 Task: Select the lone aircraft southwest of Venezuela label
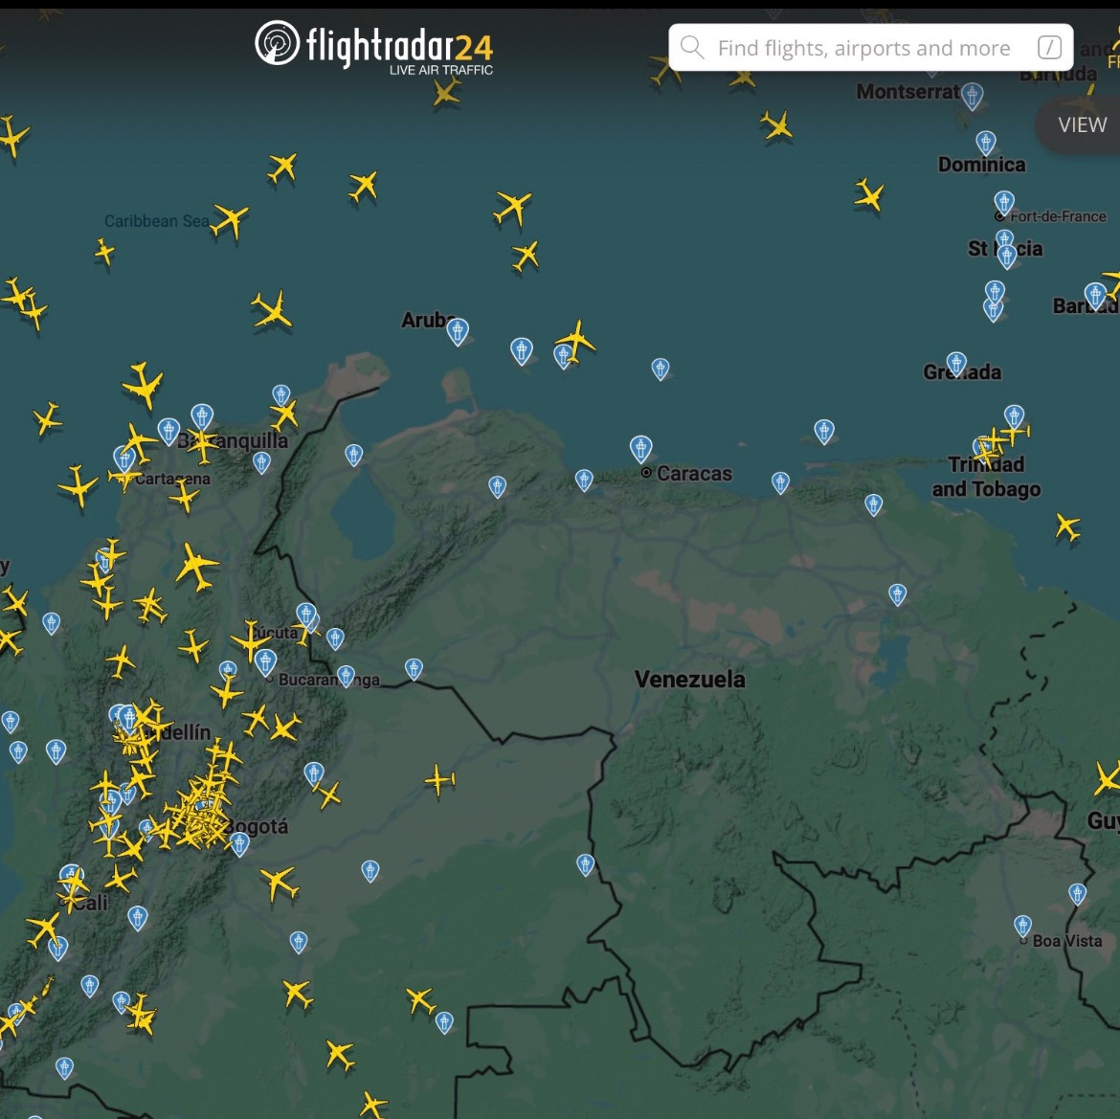pos(440,780)
